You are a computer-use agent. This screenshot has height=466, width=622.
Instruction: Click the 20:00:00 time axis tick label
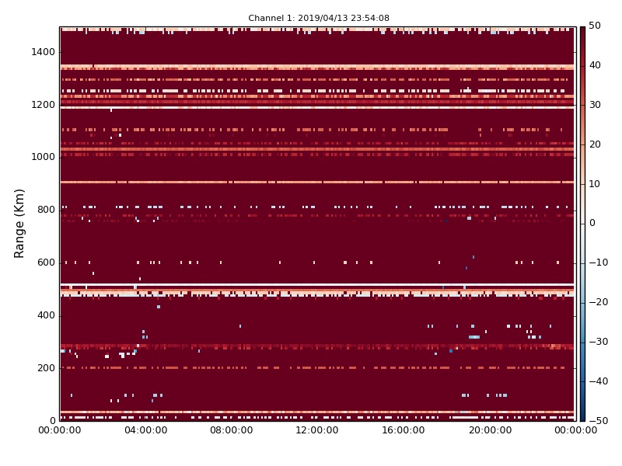[489, 431]
